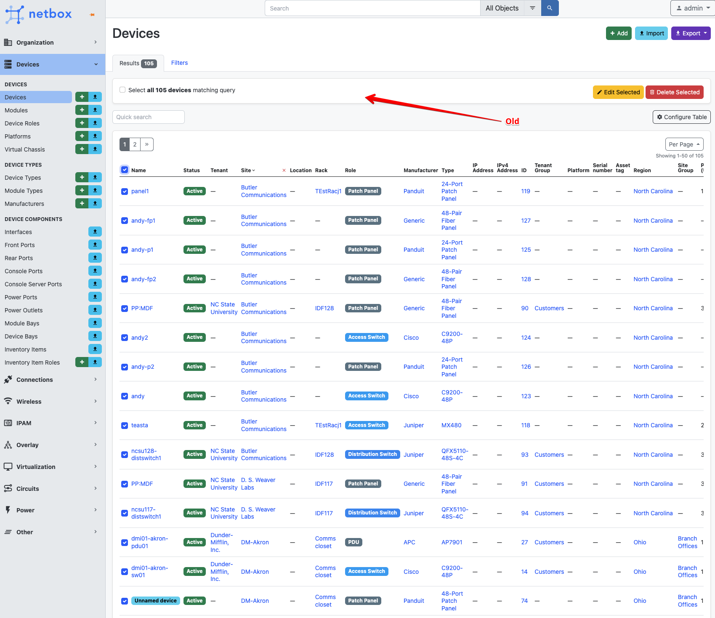Open the panel1 device link
Image resolution: width=715 pixels, height=618 pixels.
[x=140, y=192]
